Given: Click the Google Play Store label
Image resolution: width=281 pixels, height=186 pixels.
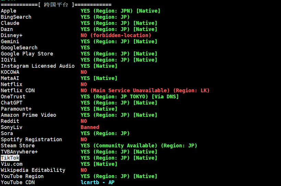Looking at the screenshot, I should pyautogui.click(x=27, y=54).
